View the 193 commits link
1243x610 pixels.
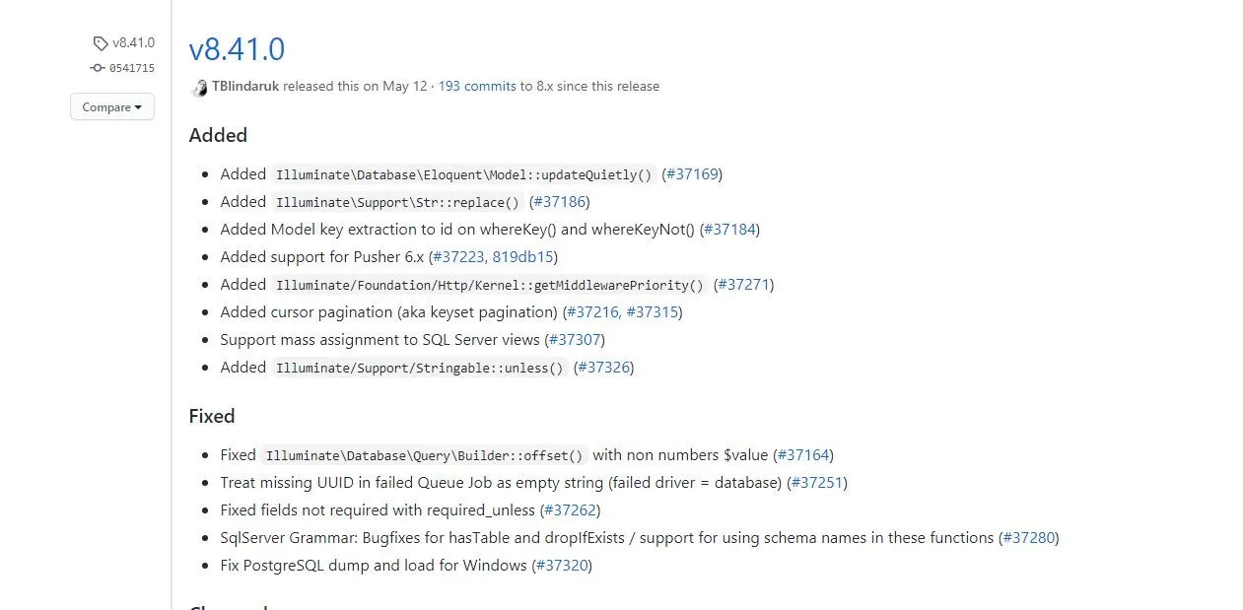point(477,87)
